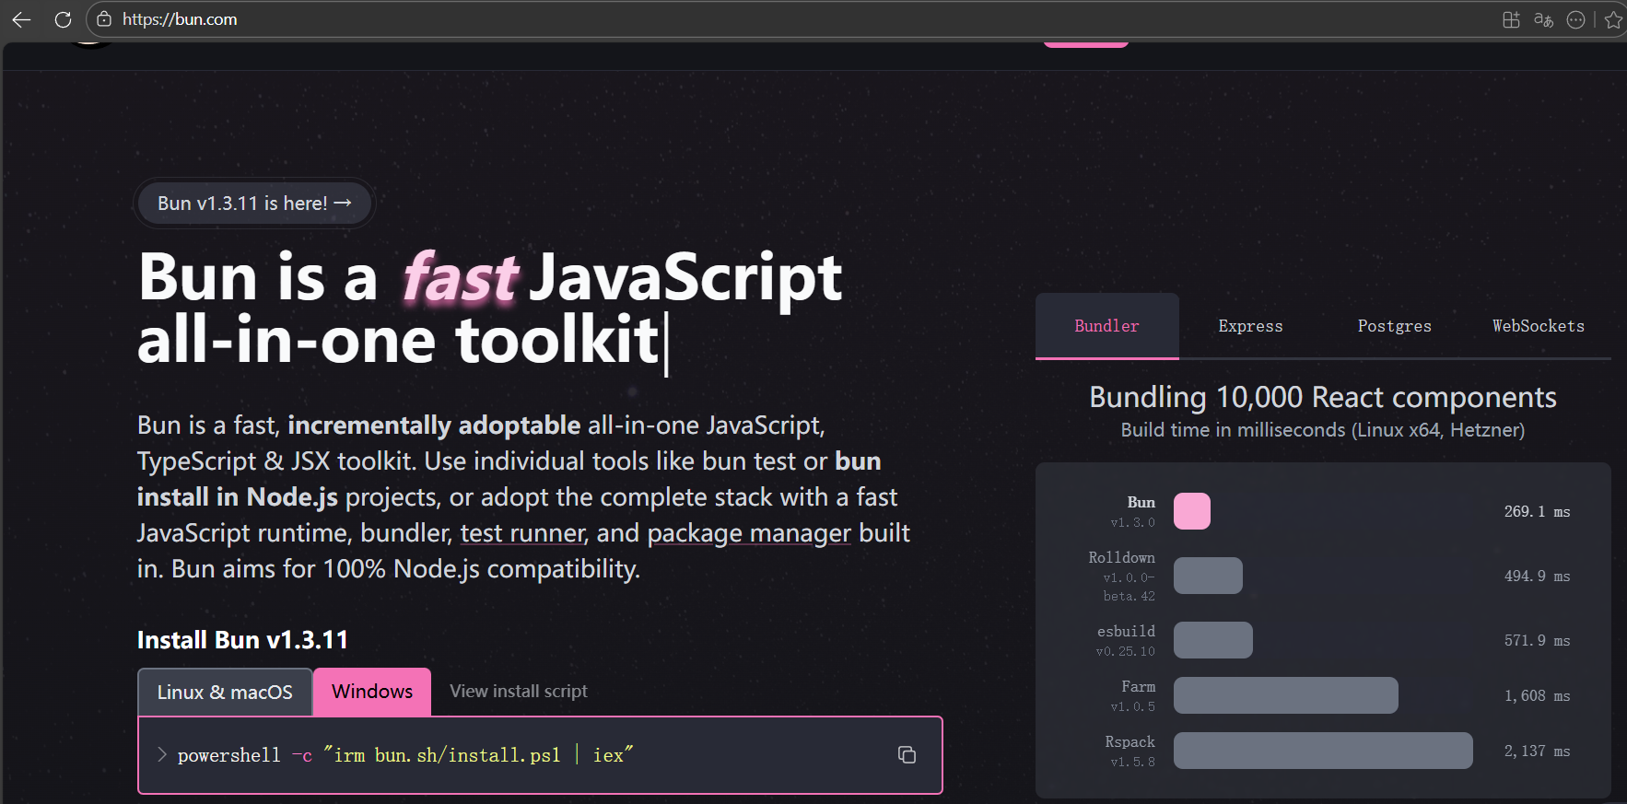This screenshot has width=1627, height=804.
Task: Click the browser more-options circle icon
Action: 1576,19
